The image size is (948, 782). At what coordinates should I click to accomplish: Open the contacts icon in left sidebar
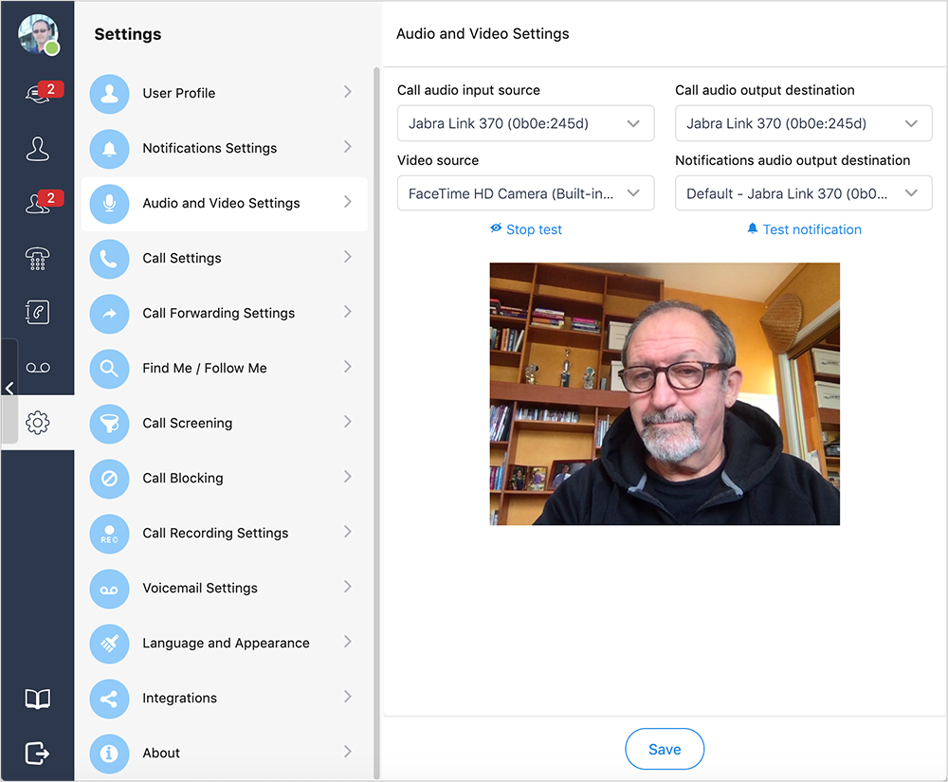point(38,149)
